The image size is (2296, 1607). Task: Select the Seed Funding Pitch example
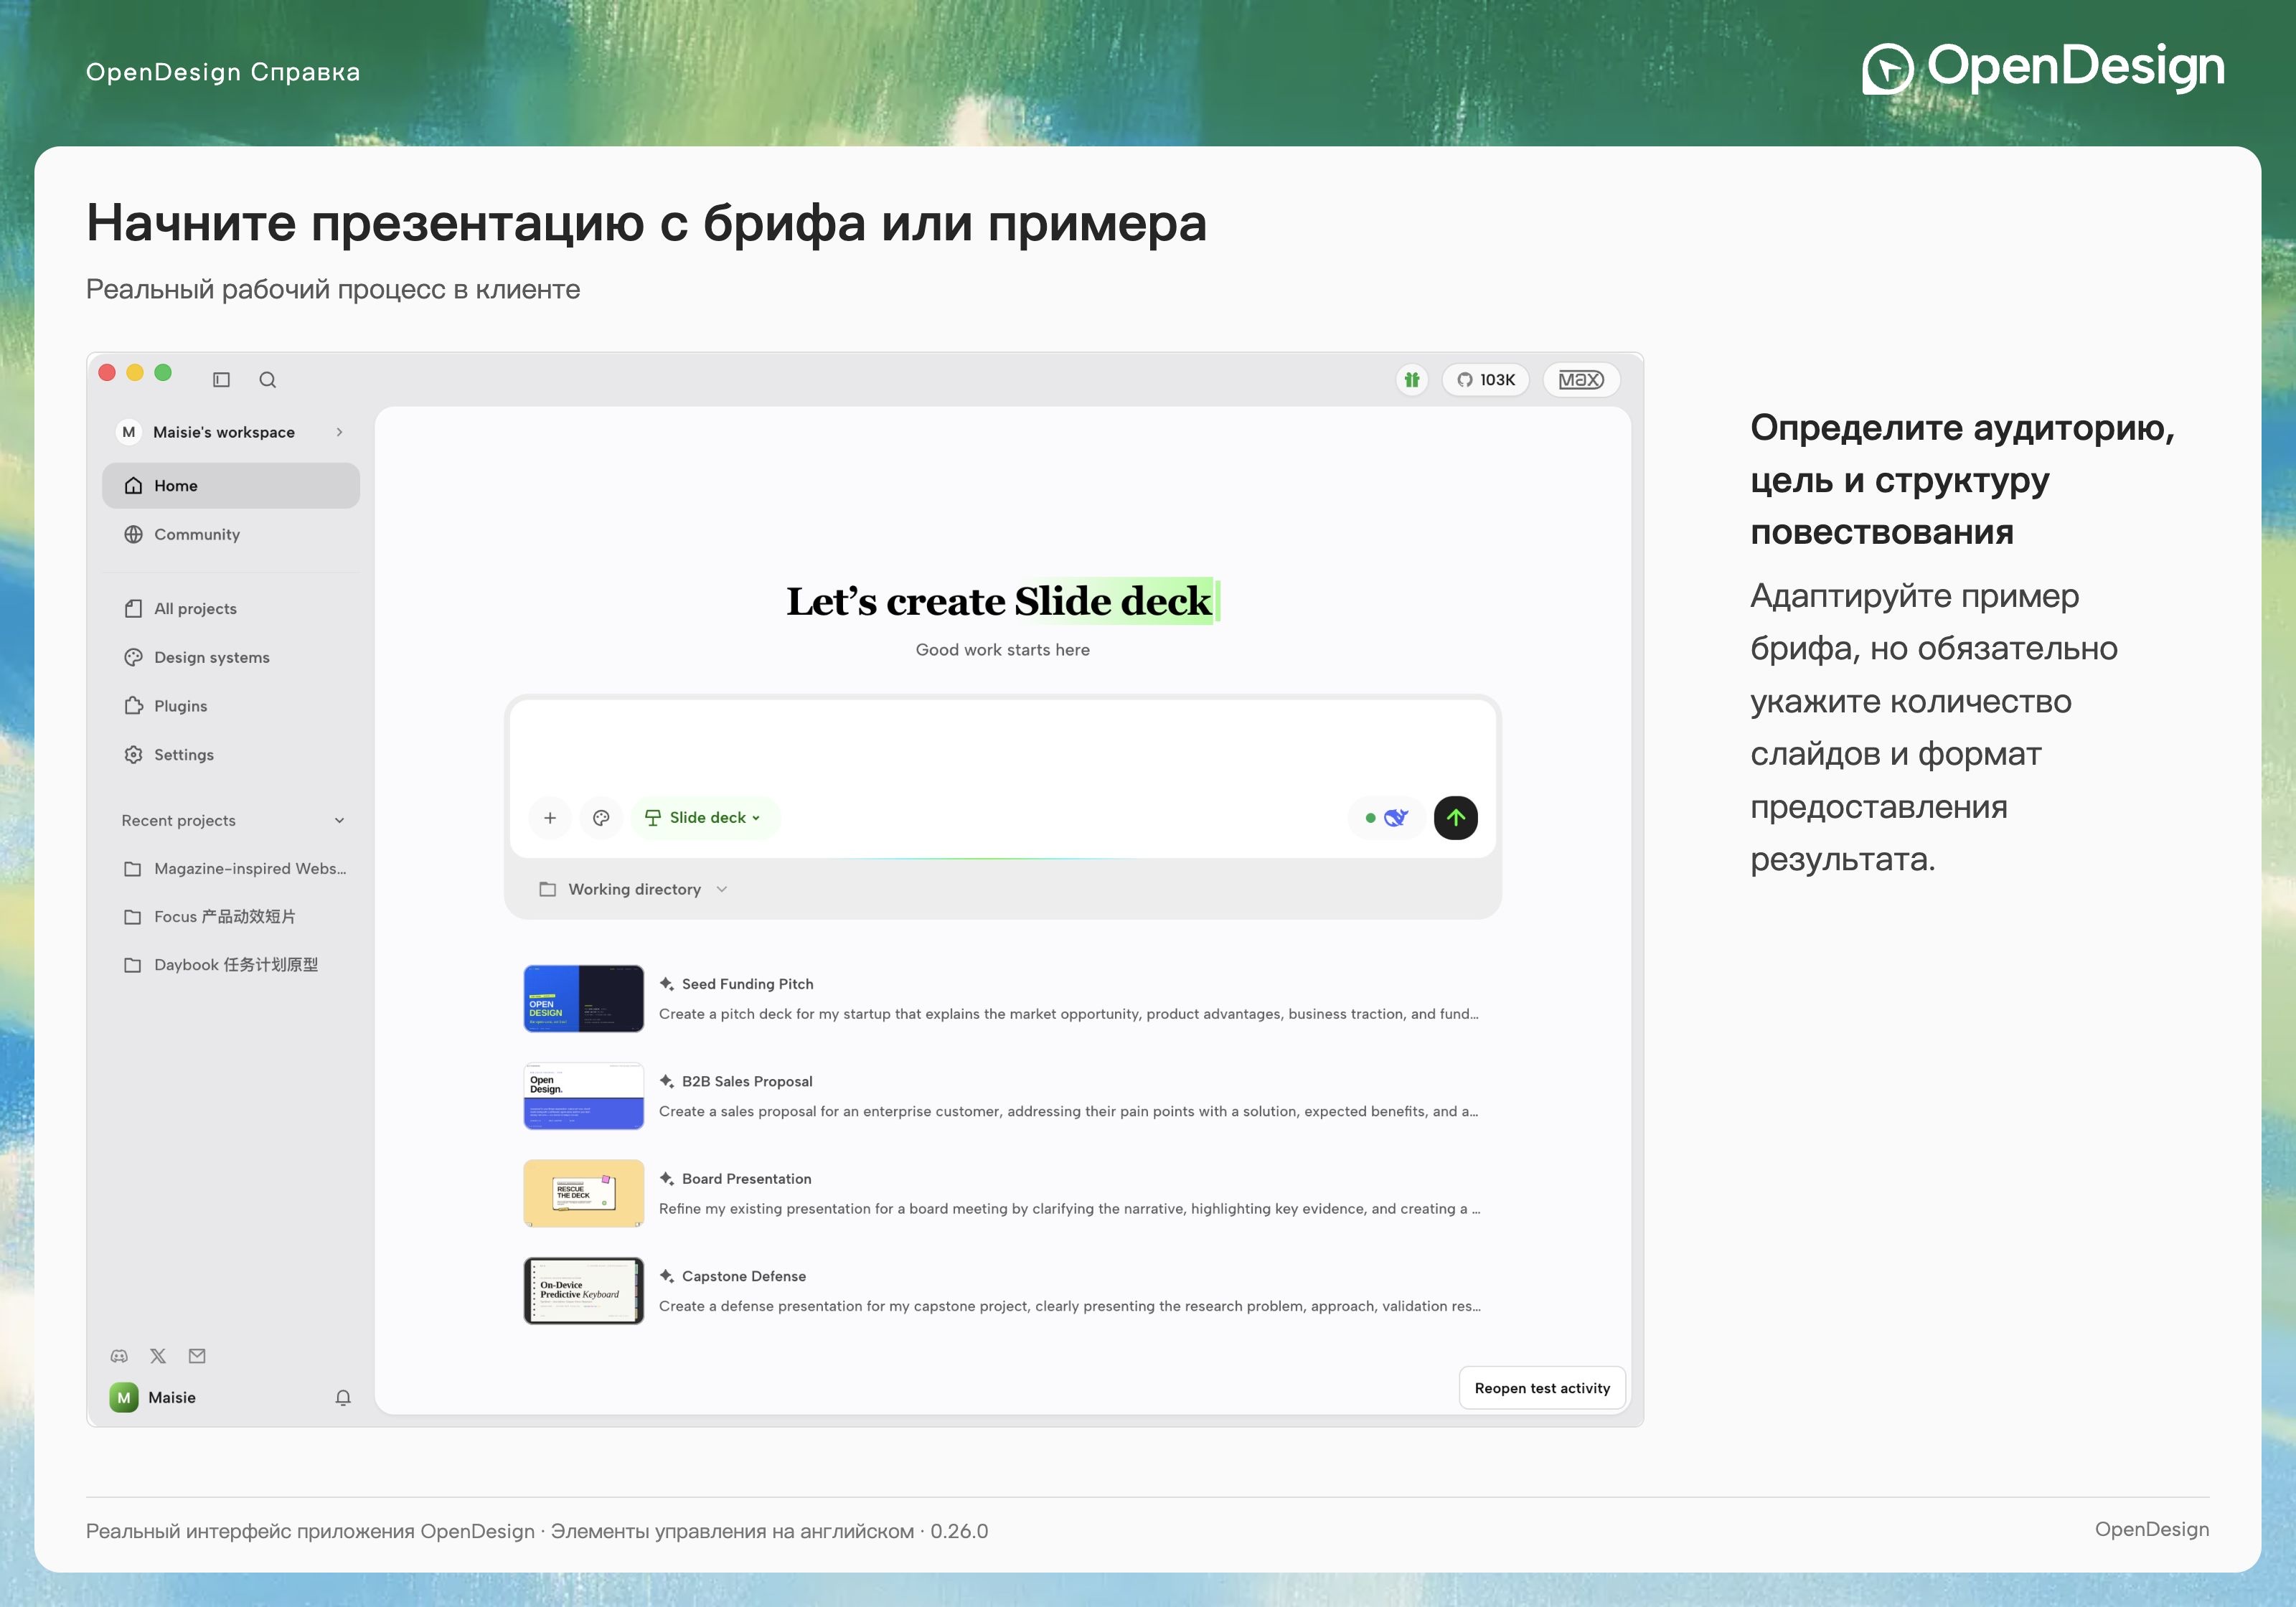[x=1002, y=998]
